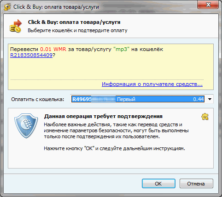The width and height of the screenshot is (222, 197).
Task: Open the 'Информация о получателе средств...' link
Action: (x=152, y=84)
